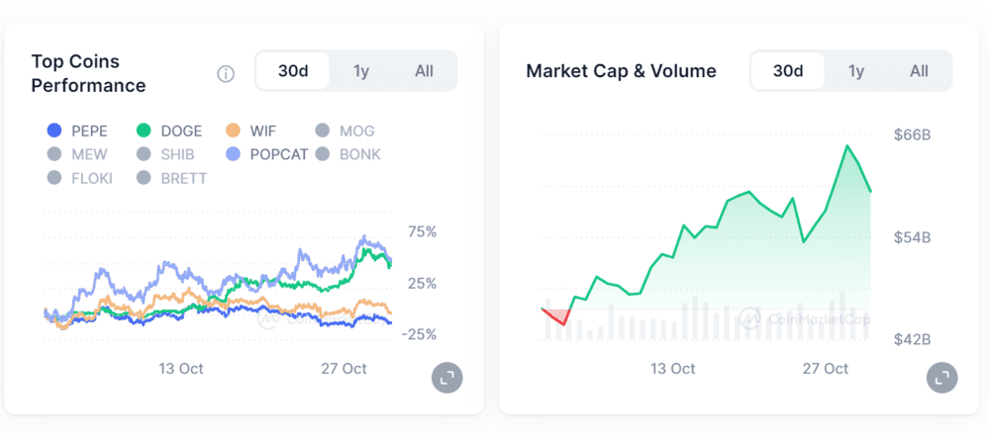Click the market cap line peak point
Viewport: 990px width, 440px height.
click(847, 145)
